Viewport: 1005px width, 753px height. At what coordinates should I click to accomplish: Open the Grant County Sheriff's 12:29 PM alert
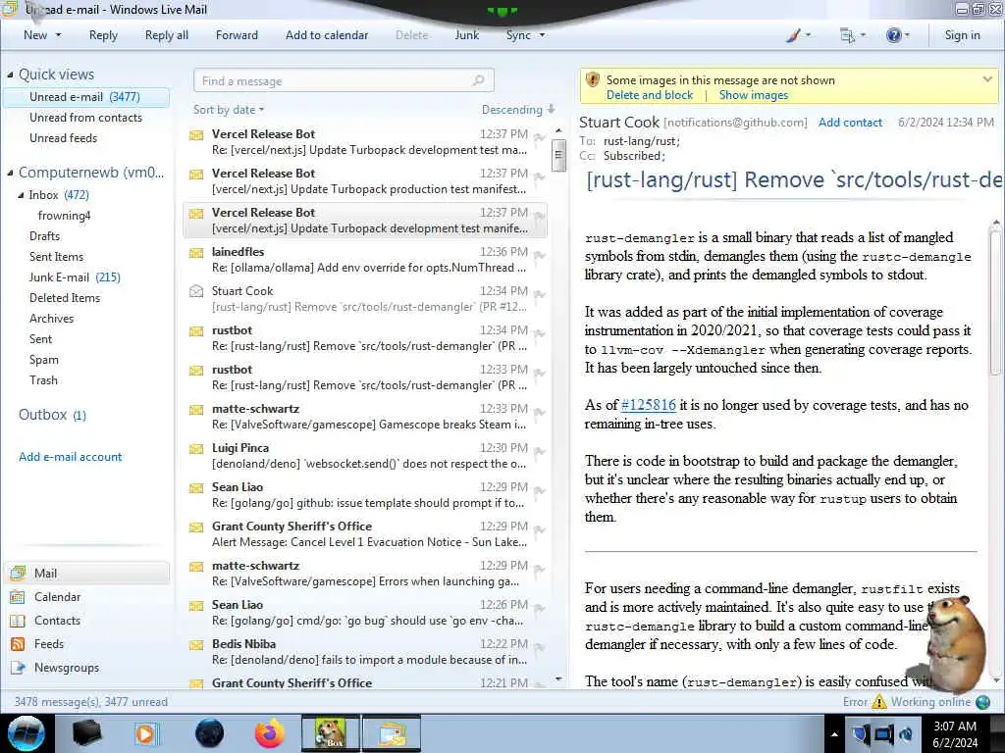coord(365,534)
